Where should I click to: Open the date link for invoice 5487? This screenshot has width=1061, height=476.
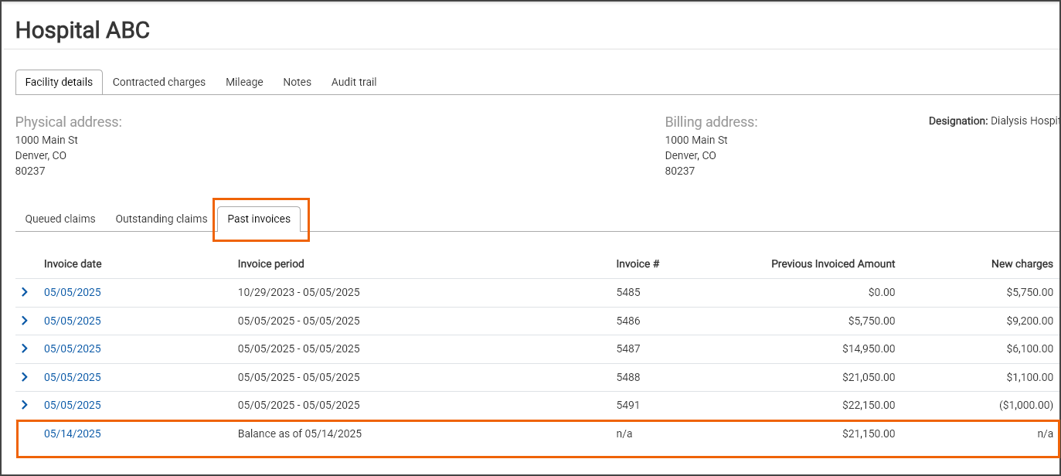click(73, 348)
